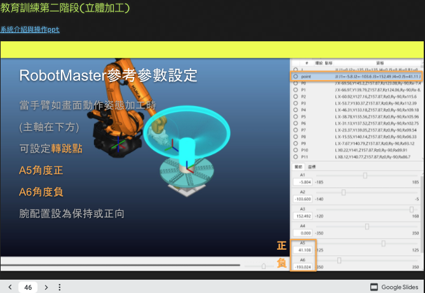Screen dimensions: 425x293
Task: Click the joint panel vertical scrollbar
Action: point(422,214)
